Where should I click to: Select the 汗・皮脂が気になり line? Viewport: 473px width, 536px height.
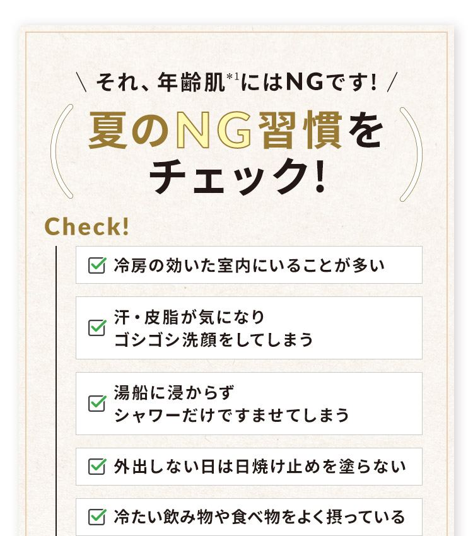189,317
